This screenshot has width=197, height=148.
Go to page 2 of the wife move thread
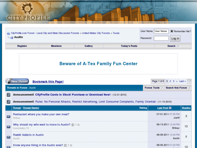click(x=78, y=125)
